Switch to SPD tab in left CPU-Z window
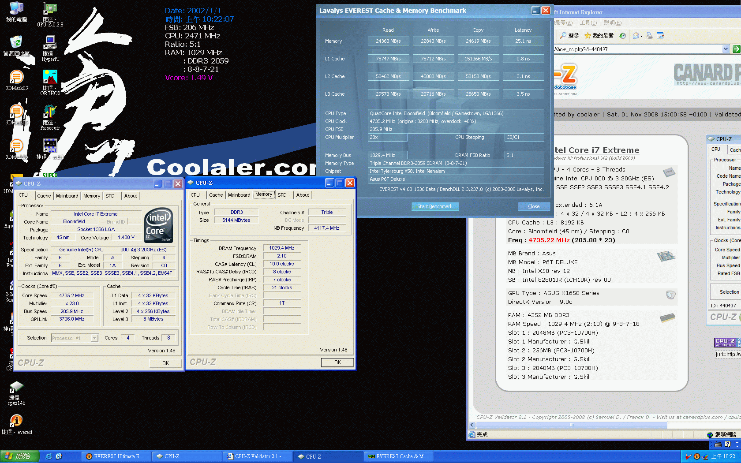 [x=110, y=196]
